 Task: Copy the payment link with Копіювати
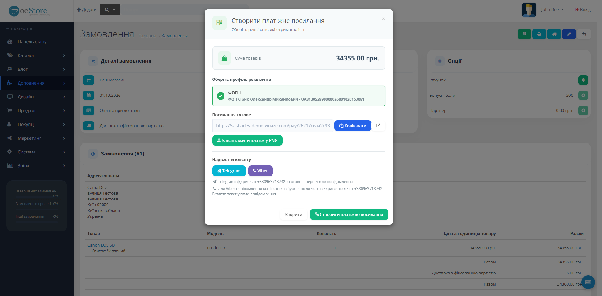[352, 126]
